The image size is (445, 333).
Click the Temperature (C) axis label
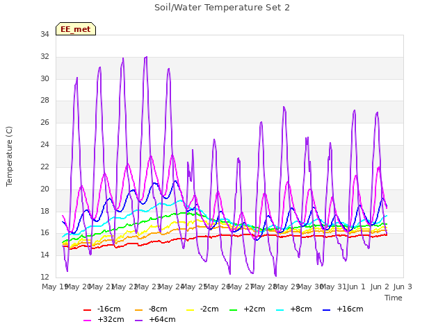coord(9,156)
